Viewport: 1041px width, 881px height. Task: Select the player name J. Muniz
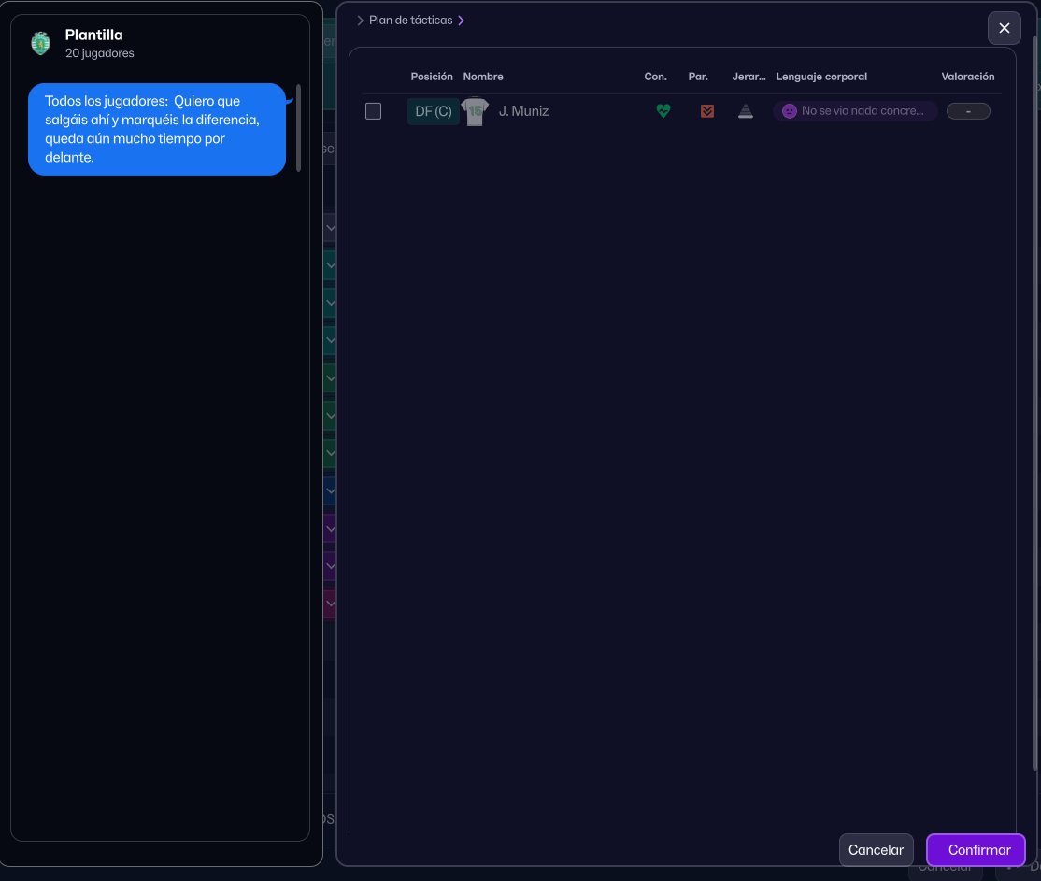coord(523,111)
